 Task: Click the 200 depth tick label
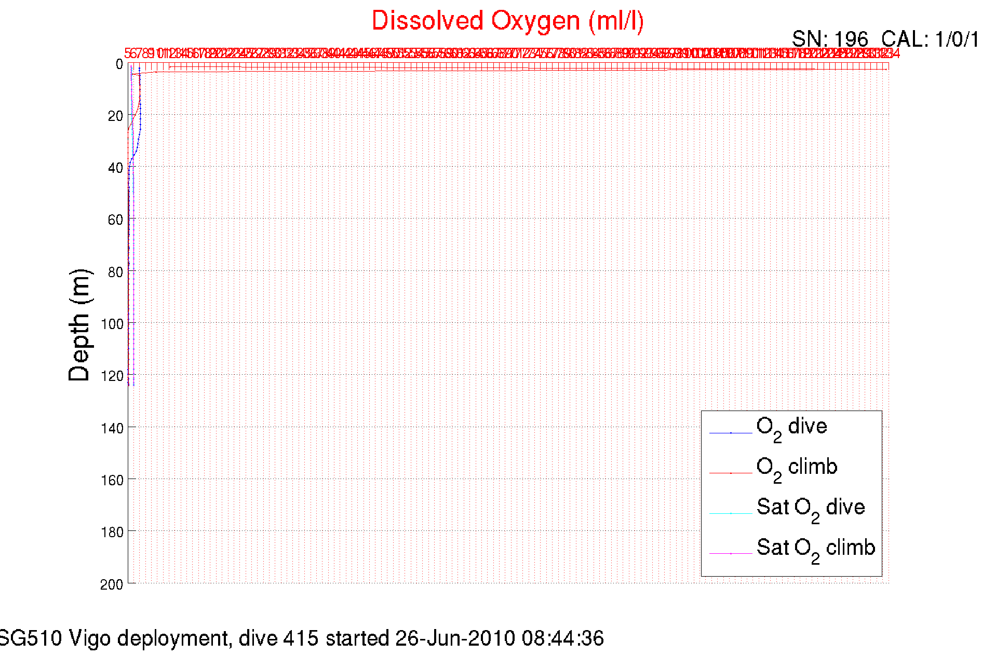coord(112,584)
